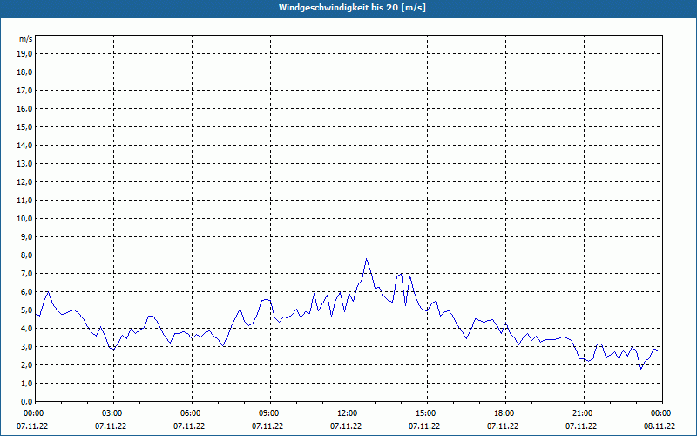Select the y-axis value '17,0'
Image resolution: width=697 pixels, height=436 pixels.
point(25,91)
